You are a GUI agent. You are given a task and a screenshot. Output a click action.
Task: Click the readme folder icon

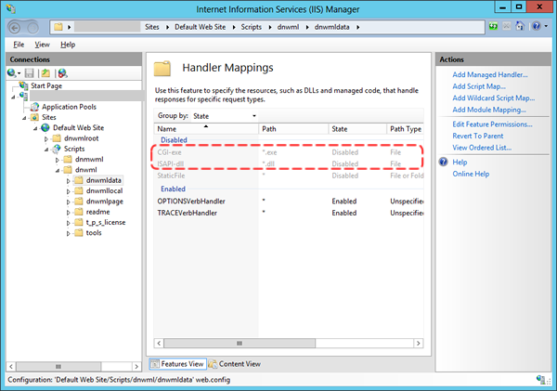point(79,212)
